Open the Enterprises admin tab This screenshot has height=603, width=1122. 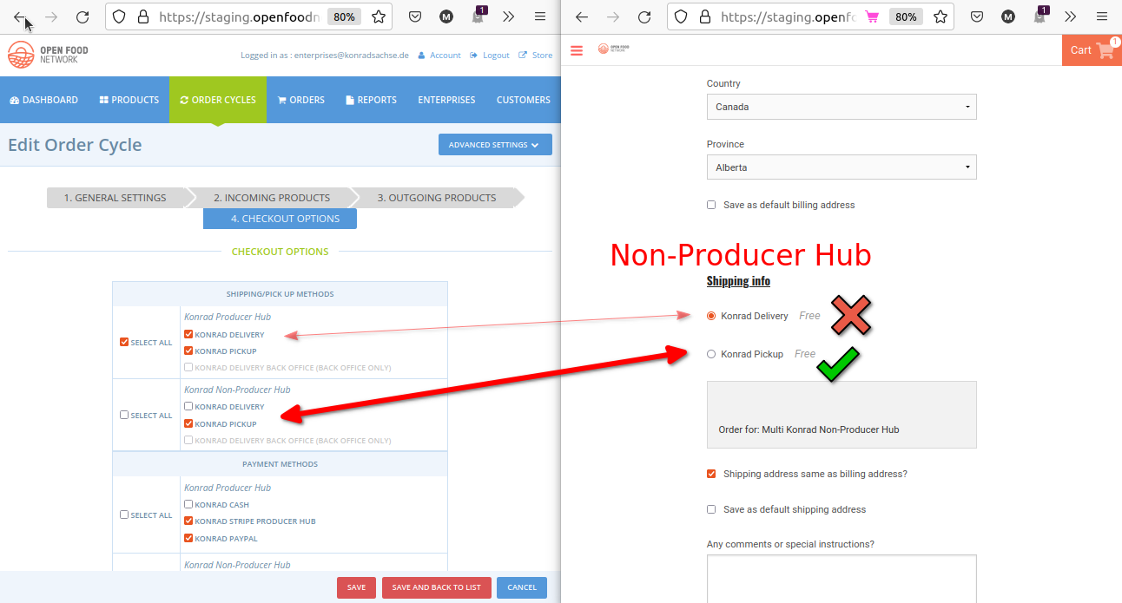coord(446,100)
